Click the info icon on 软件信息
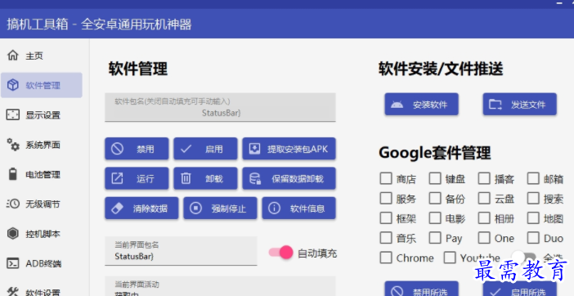Image resolution: width=574 pixels, height=296 pixels. pyautogui.click(x=274, y=209)
